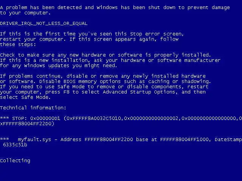Click the 'Address FFFFF88004FF22D0' text
This screenshot has width=242, height=181.
tap(97, 140)
